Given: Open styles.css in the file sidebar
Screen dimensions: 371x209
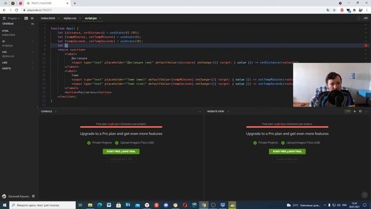Looking at the screenshot, I should click(x=8, y=56).
